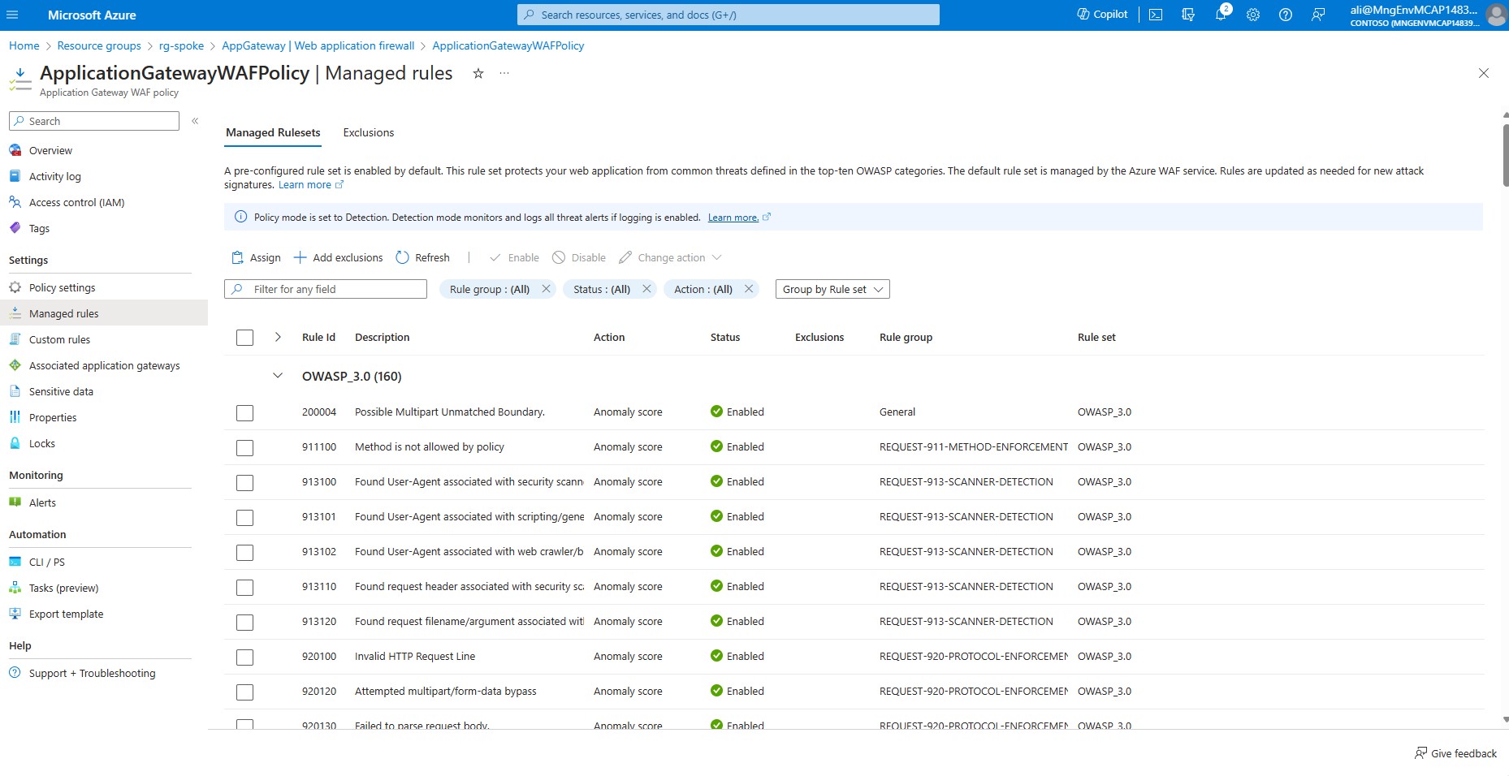Open portal settings gear

pos(1253,15)
